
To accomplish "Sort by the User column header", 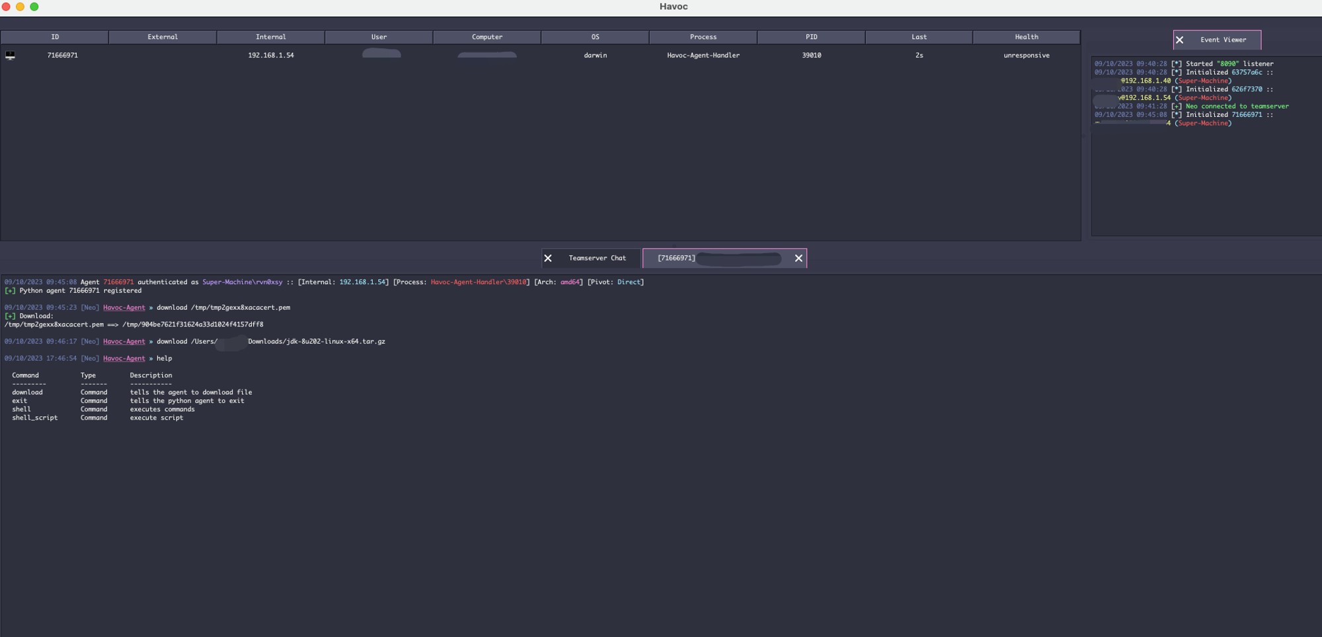I will [x=379, y=37].
